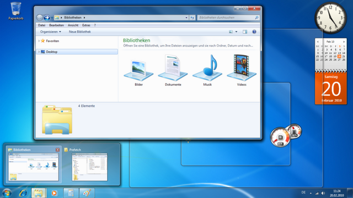Viewport: 353px width, 198px height.
Task: Click the calculator taskbar button
Action: point(71,193)
